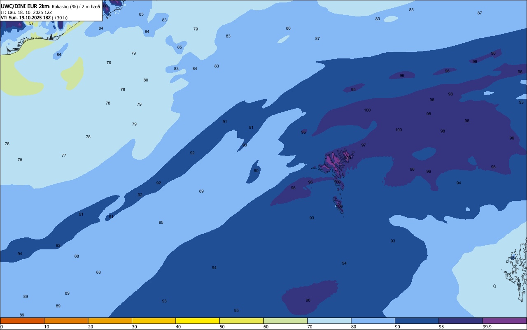Select the 80–90 light blue legend swatch
Viewport: 527px width, 330px height.
pyautogui.click(x=373, y=321)
